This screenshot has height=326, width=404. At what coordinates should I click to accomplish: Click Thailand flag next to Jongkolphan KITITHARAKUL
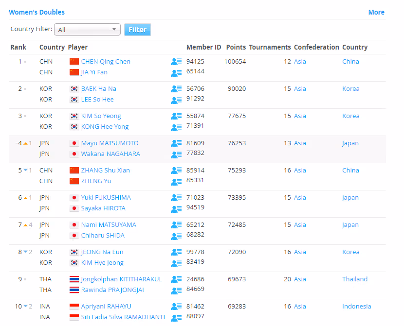74,279
